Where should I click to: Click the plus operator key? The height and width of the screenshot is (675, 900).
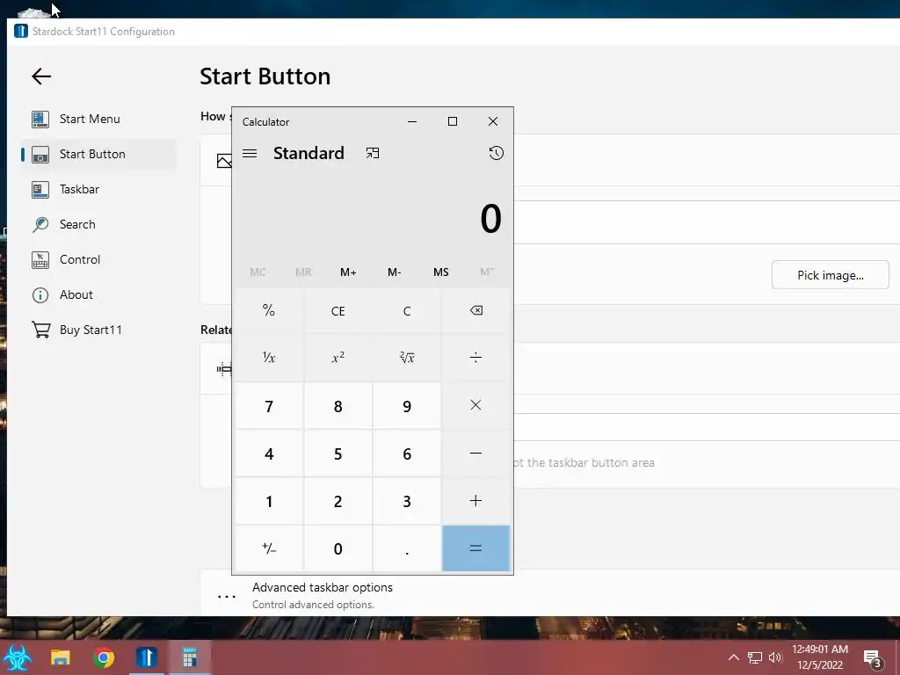[475, 501]
